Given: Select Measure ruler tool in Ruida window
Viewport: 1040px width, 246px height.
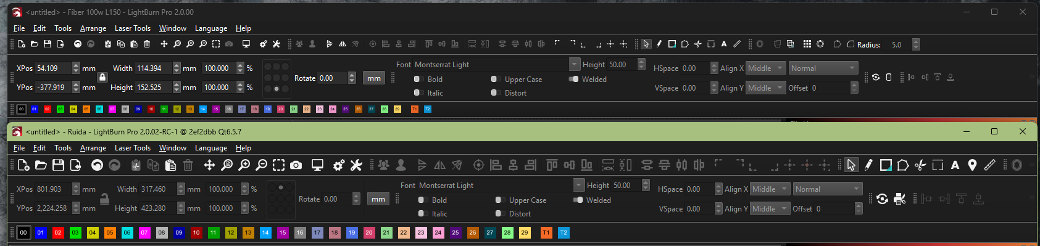Looking at the screenshot, I should pyautogui.click(x=989, y=165).
